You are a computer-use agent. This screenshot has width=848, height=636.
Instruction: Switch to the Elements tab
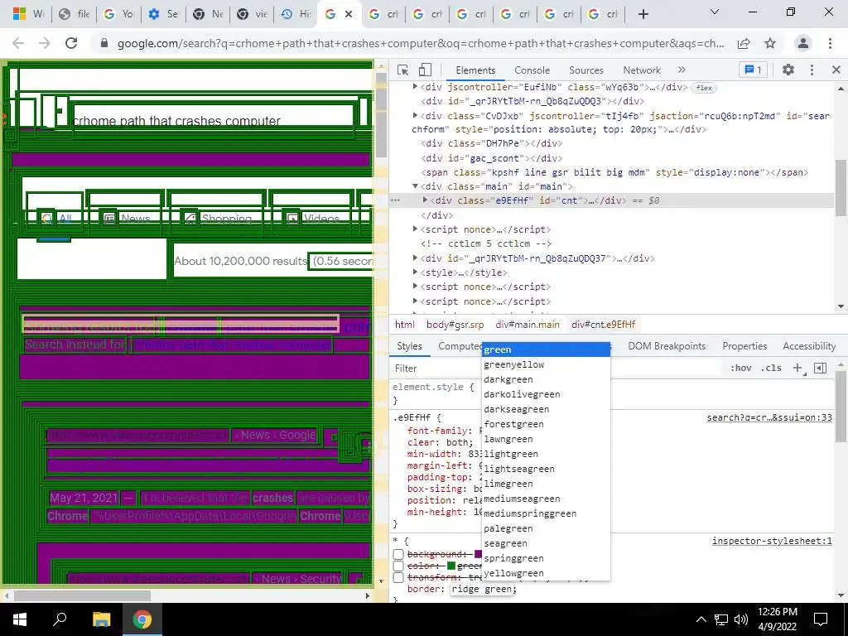coord(475,70)
